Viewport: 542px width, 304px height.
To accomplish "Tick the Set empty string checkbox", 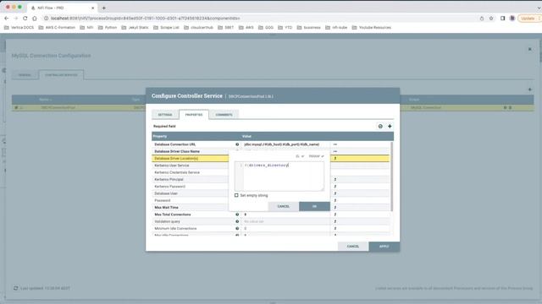I will [x=236, y=195].
